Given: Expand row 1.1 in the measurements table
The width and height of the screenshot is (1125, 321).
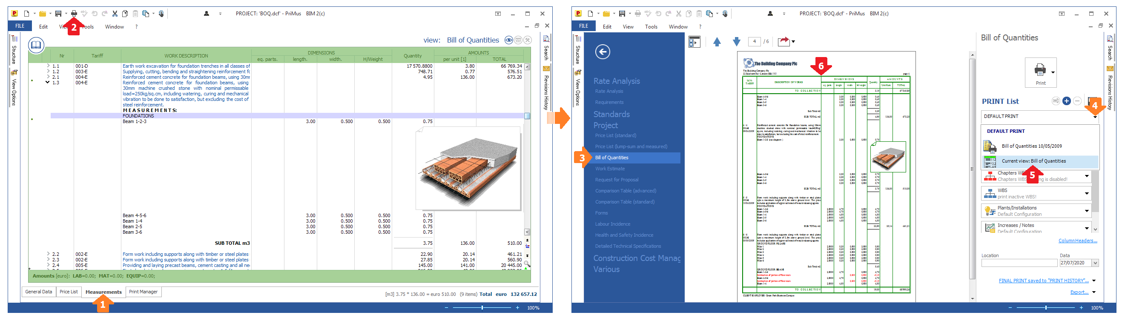Looking at the screenshot, I should (48, 66).
